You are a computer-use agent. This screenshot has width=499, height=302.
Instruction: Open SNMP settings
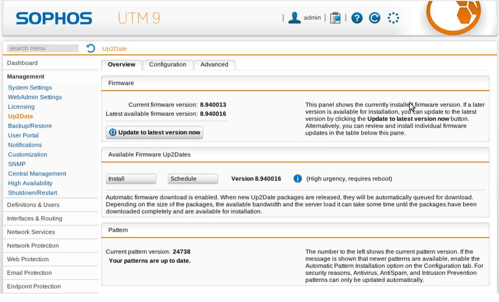17,164
